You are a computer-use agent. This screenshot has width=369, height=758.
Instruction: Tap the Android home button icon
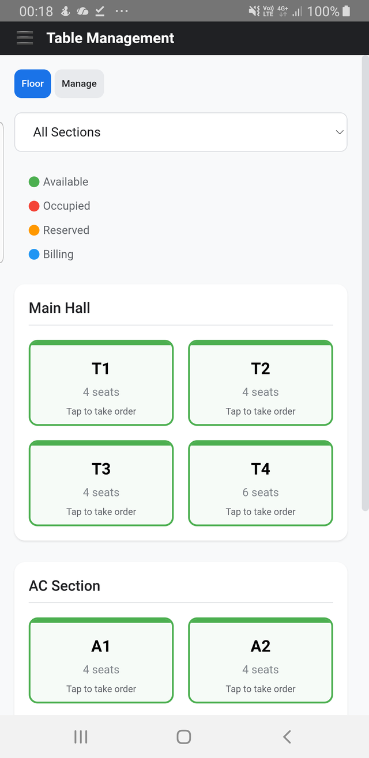click(x=184, y=737)
